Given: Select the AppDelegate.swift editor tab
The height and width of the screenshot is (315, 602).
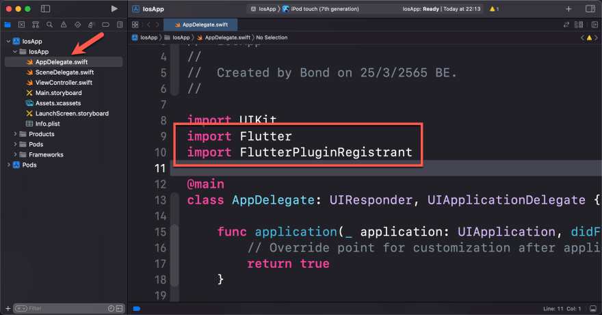Looking at the screenshot, I should click(x=200, y=25).
